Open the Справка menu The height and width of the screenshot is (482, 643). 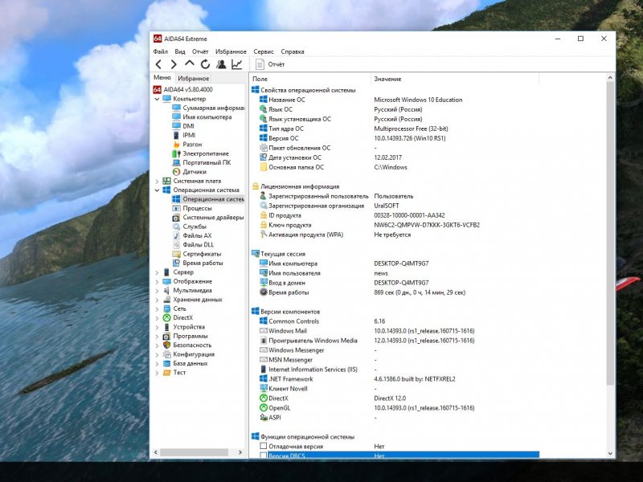pyautogui.click(x=293, y=51)
